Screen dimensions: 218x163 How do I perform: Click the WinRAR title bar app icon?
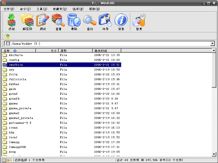click(4, 3)
